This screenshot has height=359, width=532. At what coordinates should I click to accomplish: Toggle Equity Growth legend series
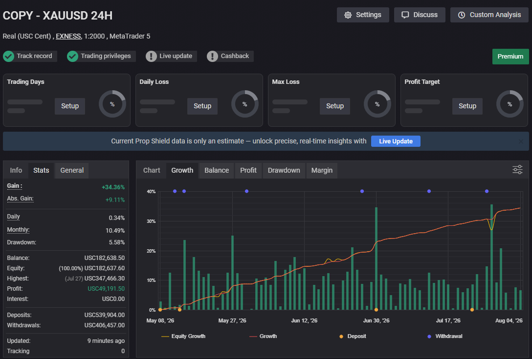point(183,337)
